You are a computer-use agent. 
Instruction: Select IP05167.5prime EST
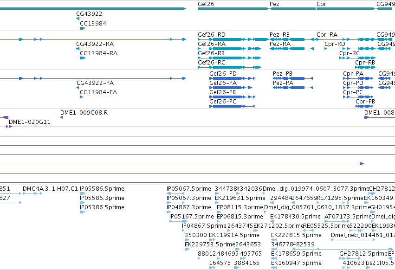(178, 221)
